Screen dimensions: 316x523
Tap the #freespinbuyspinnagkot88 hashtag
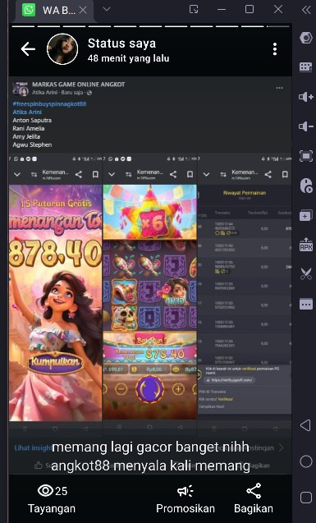click(49, 104)
